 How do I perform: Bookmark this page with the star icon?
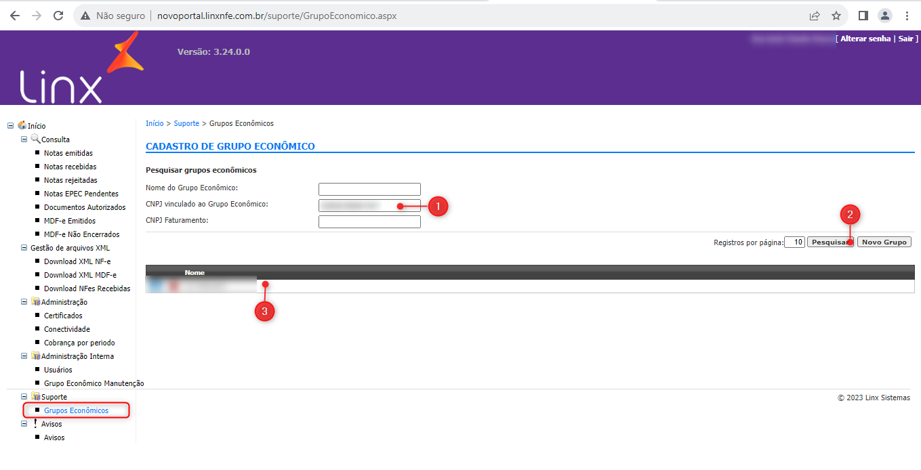[x=836, y=16]
